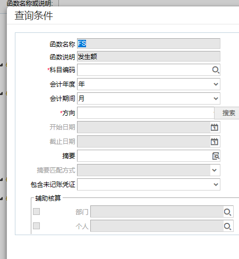Open the 截止日期 calendar picker icon
239x259 pixels.
215,142
